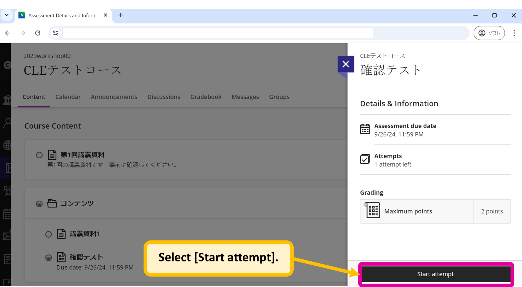Open the Calendar icon in left sidebar
Screen dimensions: 522x287
tap(7, 214)
